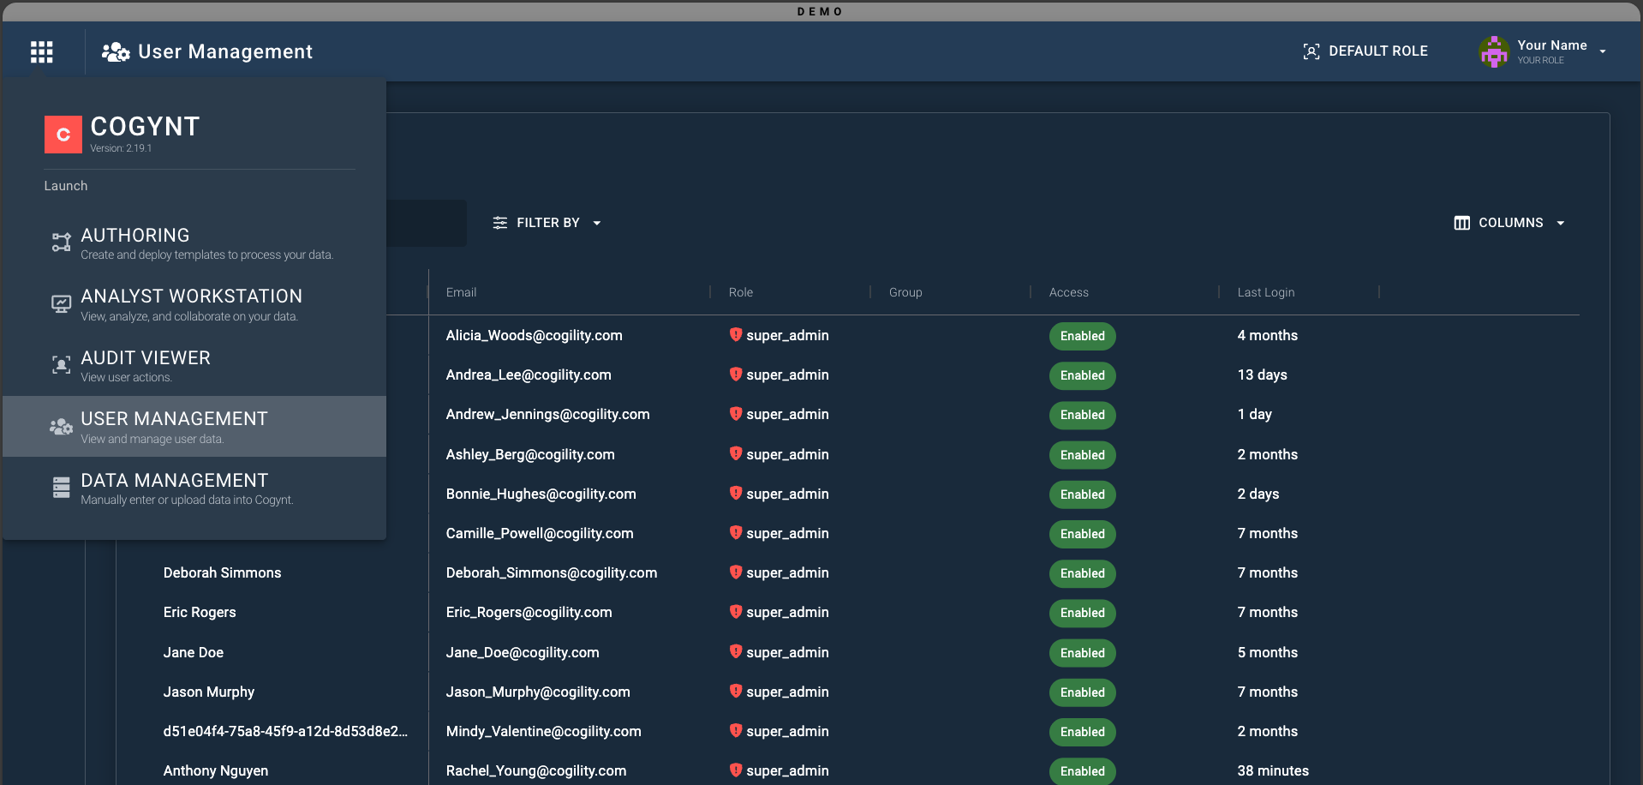Image resolution: width=1643 pixels, height=785 pixels.
Task: Click the Cogynt logo icon
Action: (63, 134)
